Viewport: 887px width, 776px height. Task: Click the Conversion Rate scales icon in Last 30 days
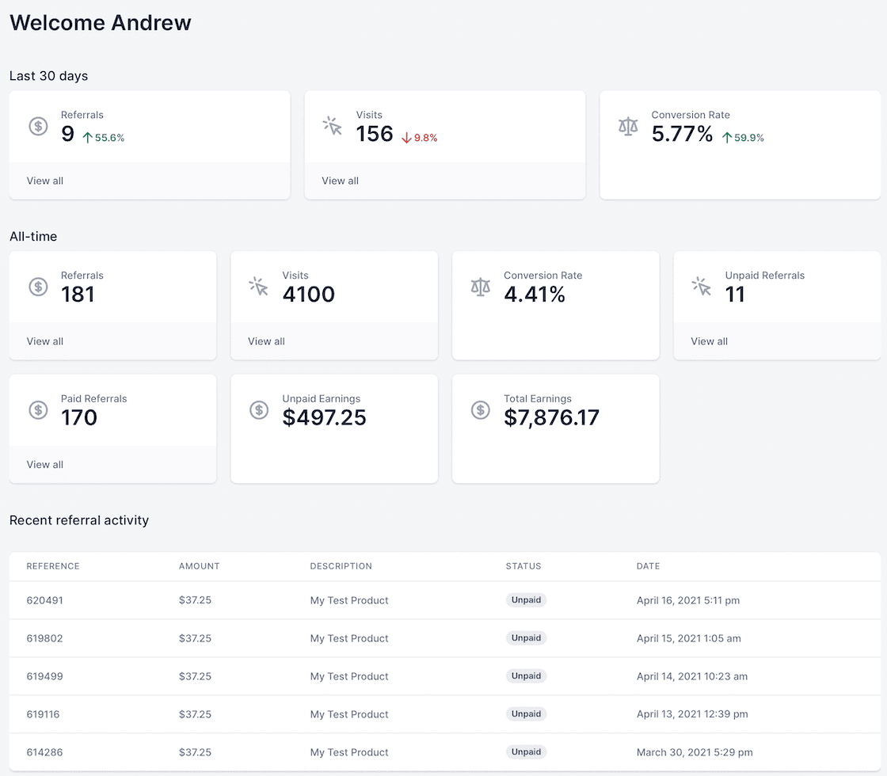coord(628,126)
